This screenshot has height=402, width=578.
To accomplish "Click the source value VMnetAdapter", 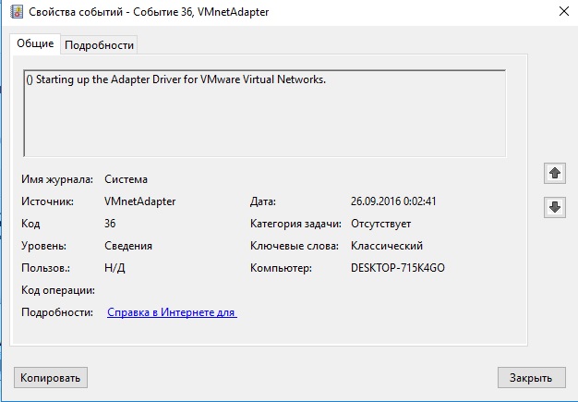I will [x=139, y=201].
